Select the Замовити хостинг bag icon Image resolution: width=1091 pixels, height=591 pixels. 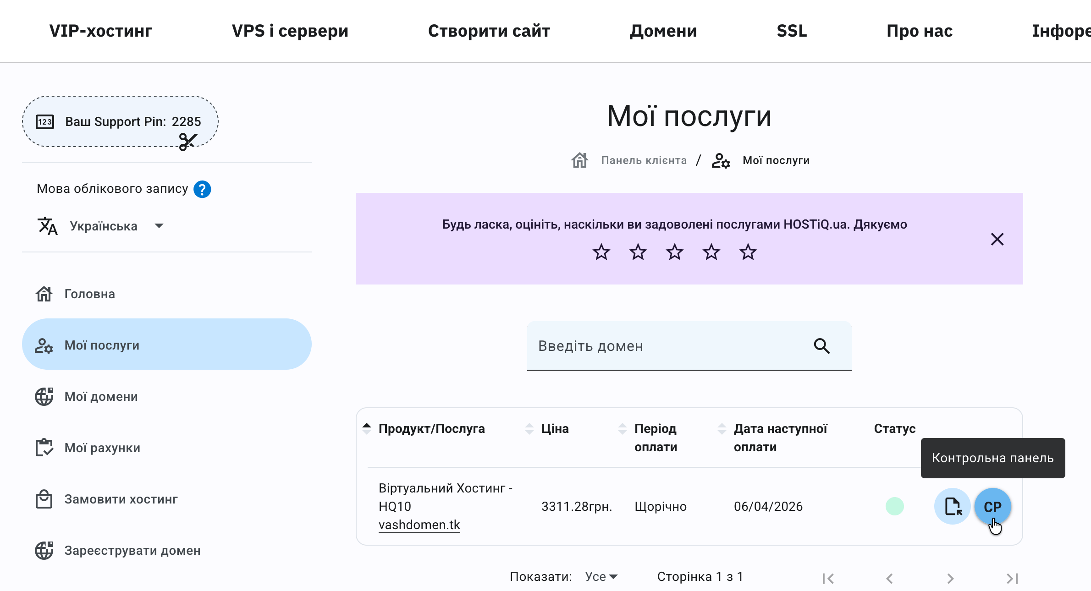(44, 499)
